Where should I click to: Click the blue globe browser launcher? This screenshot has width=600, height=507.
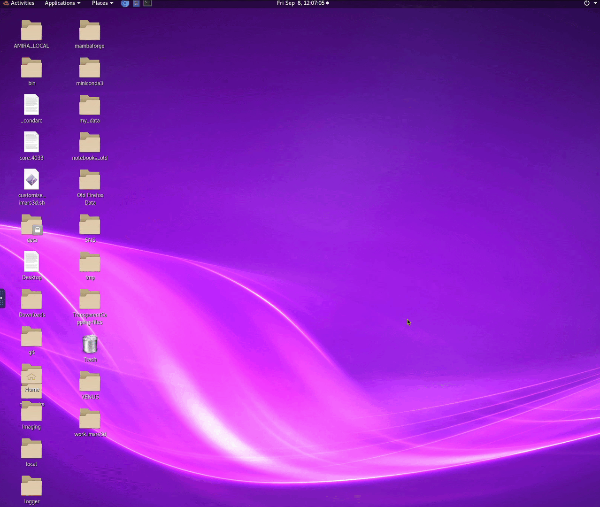tap(125, 3)
